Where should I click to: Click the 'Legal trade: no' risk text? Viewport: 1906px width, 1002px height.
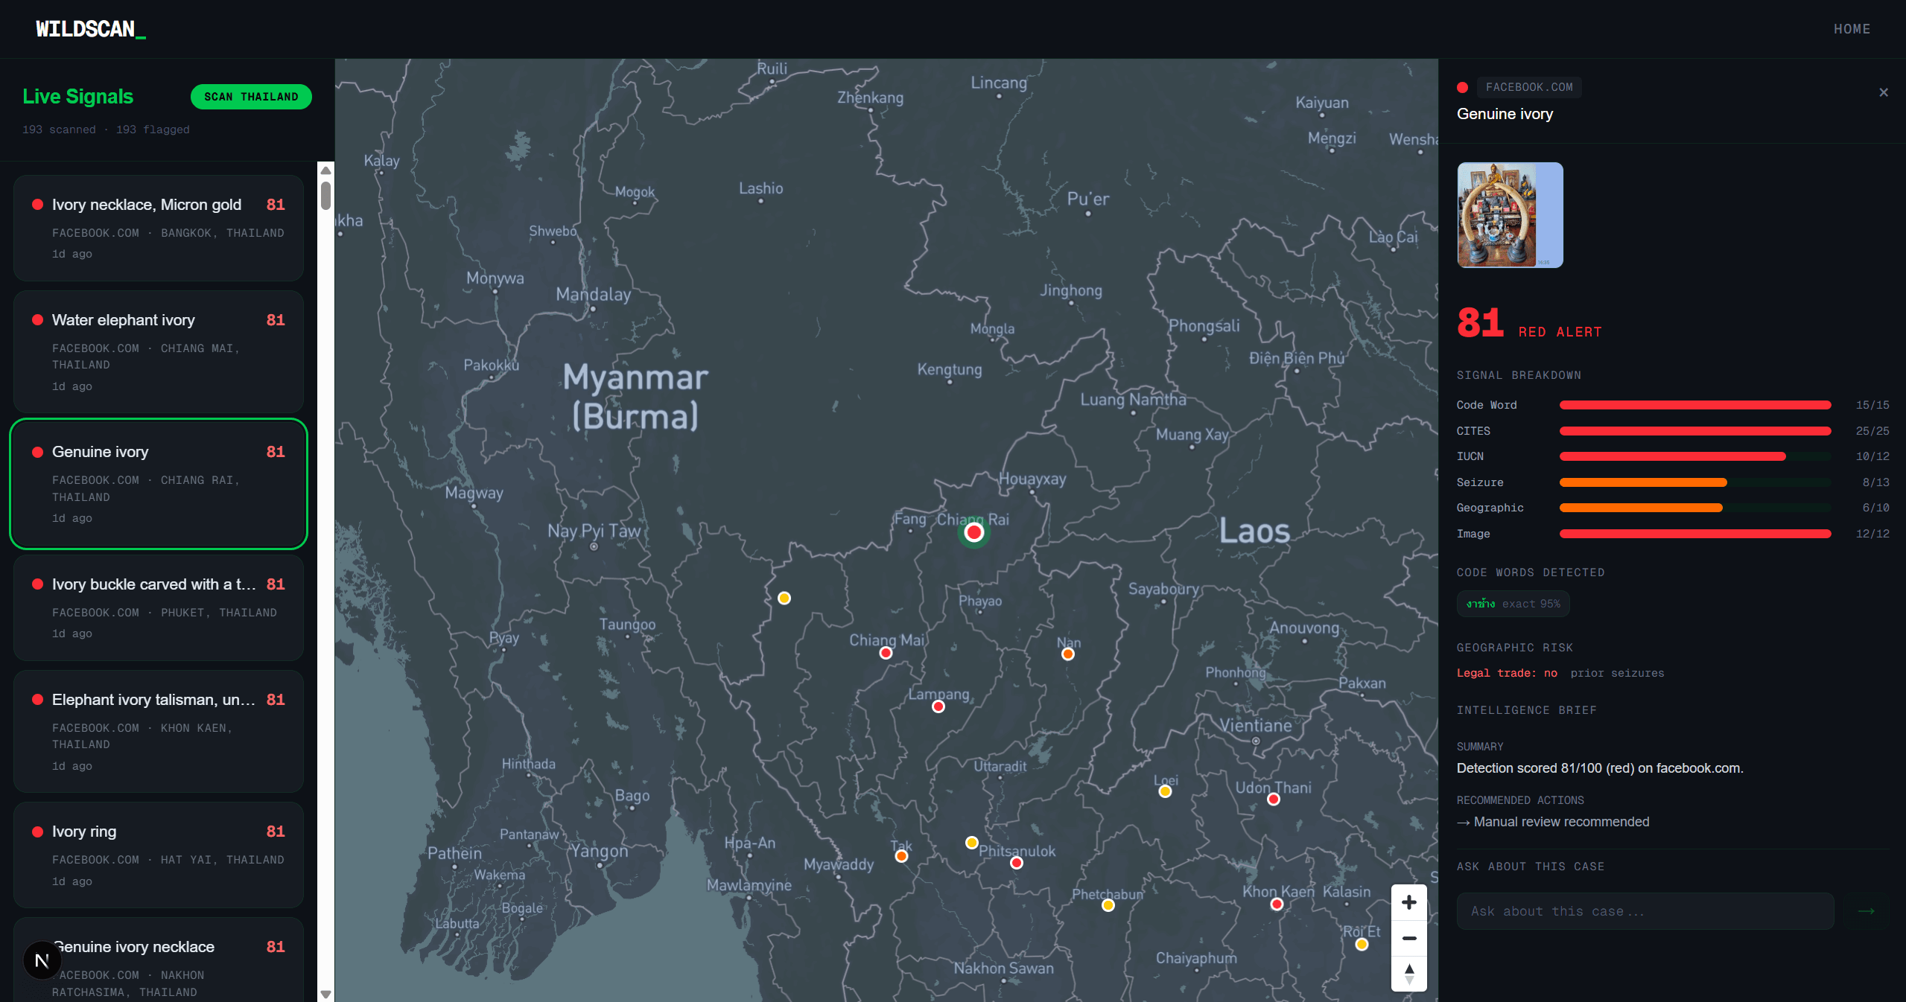(1507, 673)
